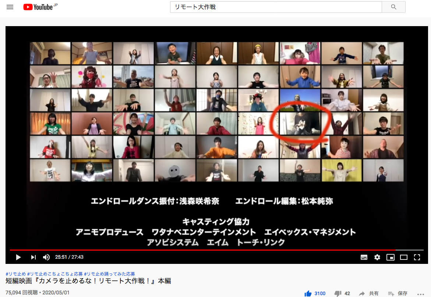Toggle theater mode view
Image resolution: width=431 pixels, height=297 pixels.
pyautogui.click(x=404, y=257)
